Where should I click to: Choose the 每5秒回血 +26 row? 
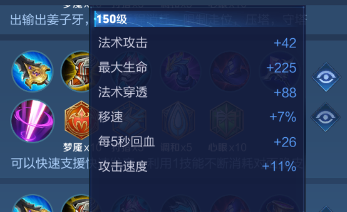pos(197,142)
